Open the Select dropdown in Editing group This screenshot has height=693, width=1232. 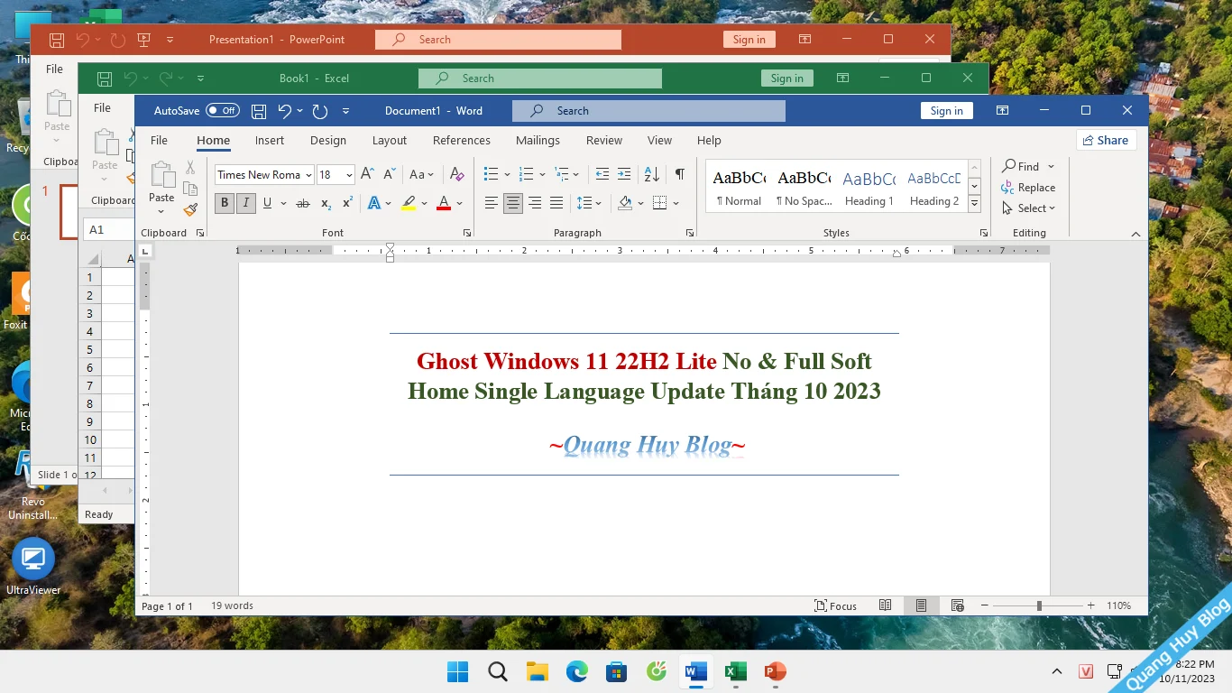[x=1028, y=208]
